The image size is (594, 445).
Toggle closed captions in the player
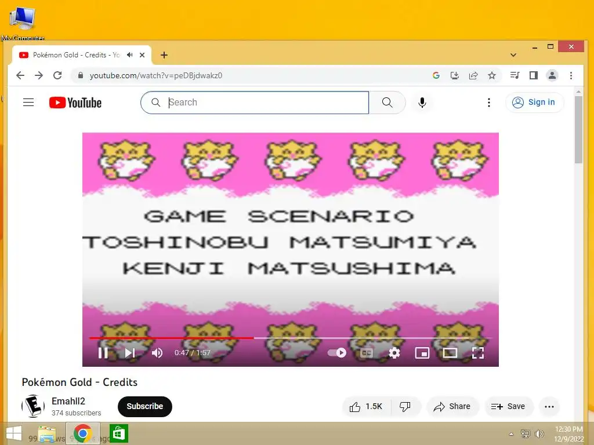pyautogui.click(x=367, y=353)
